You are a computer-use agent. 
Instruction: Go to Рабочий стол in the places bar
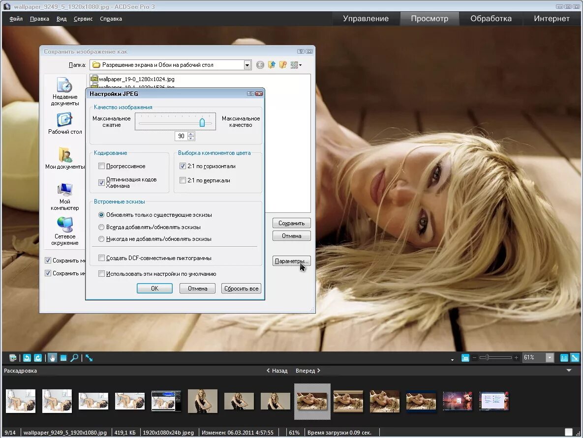pos(64,124)
